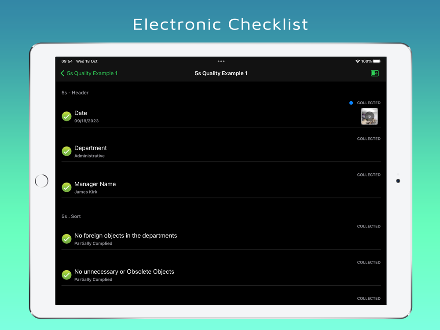Screen dimensions: 440x330
Task: Open the photo thumbnail with 5 badge
Action: tap(369, 116)
